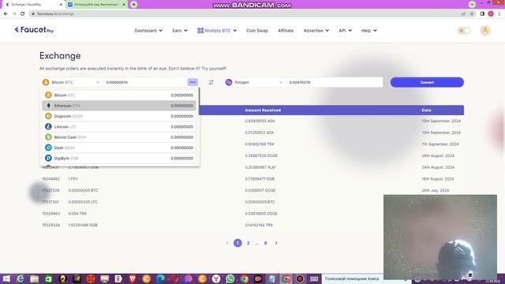
Task: Launch Internet Explorer from taskbar
Action: pos(21,278)
